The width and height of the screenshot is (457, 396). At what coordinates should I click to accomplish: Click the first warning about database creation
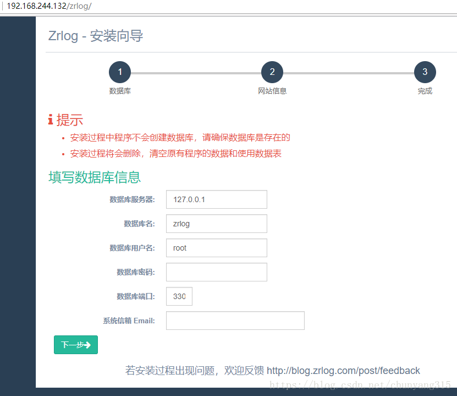click(x=180, y=138)
